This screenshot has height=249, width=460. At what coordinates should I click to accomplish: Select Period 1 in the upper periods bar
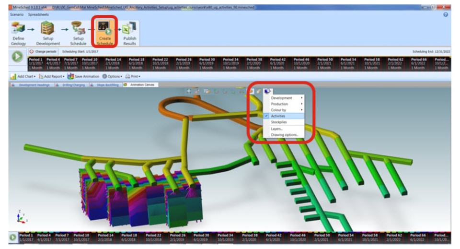[35, 64]
